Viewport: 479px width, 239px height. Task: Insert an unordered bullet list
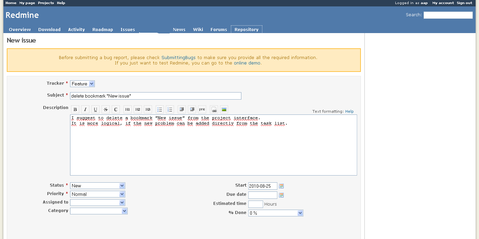[160, 109]
